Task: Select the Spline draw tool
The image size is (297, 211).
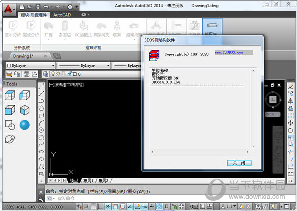Action: [x=41, y=144]
